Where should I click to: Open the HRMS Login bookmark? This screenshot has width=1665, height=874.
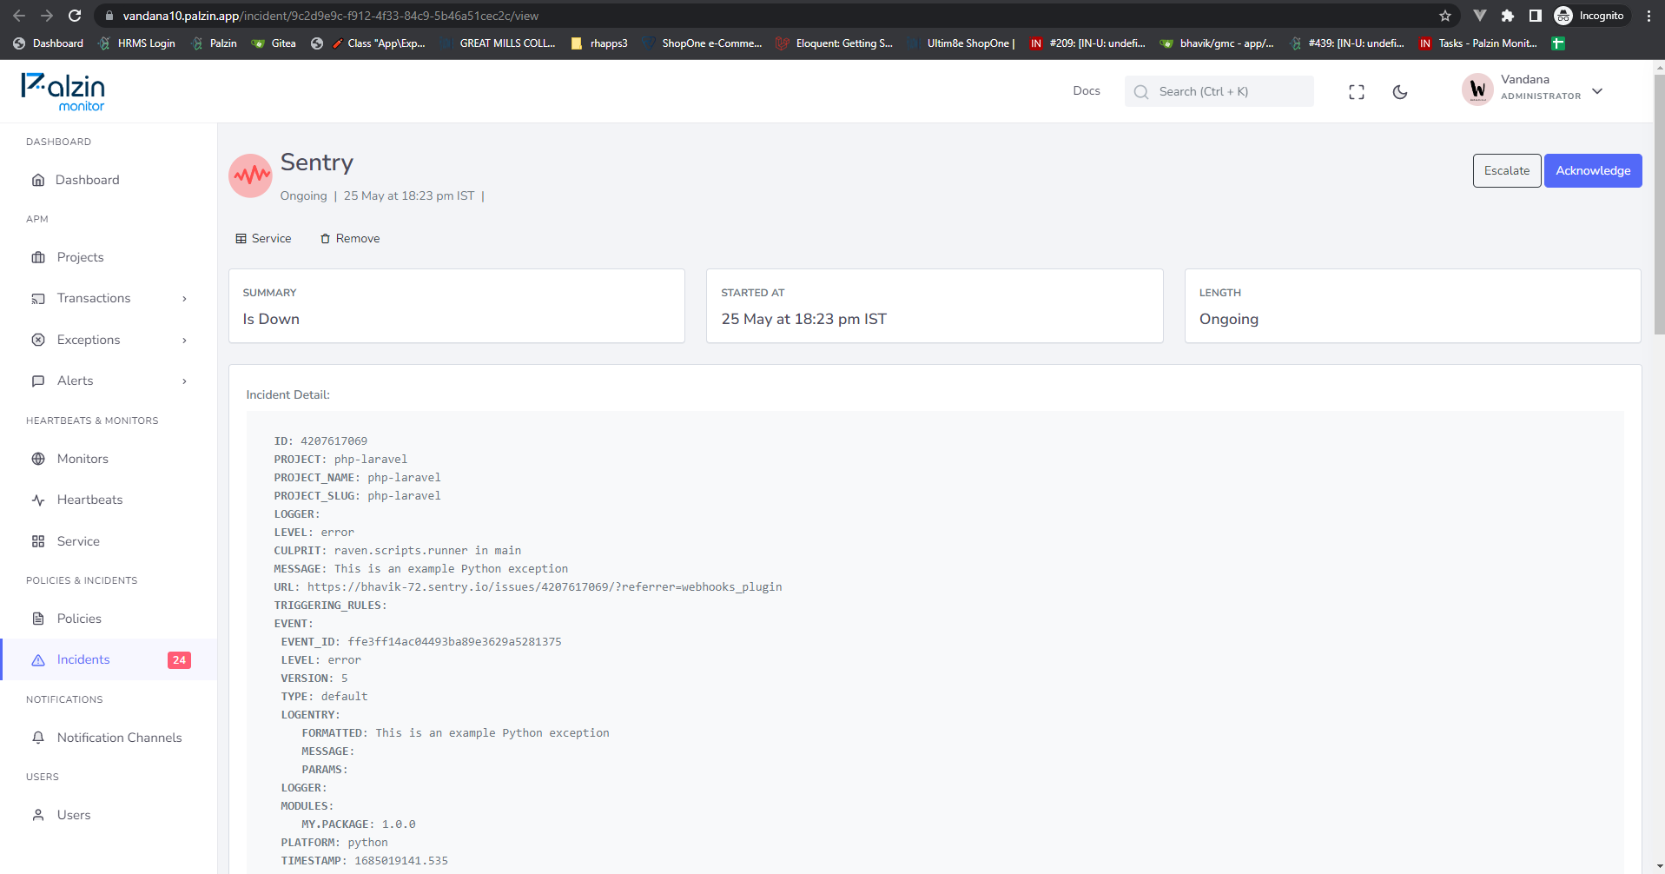point(136,43)
